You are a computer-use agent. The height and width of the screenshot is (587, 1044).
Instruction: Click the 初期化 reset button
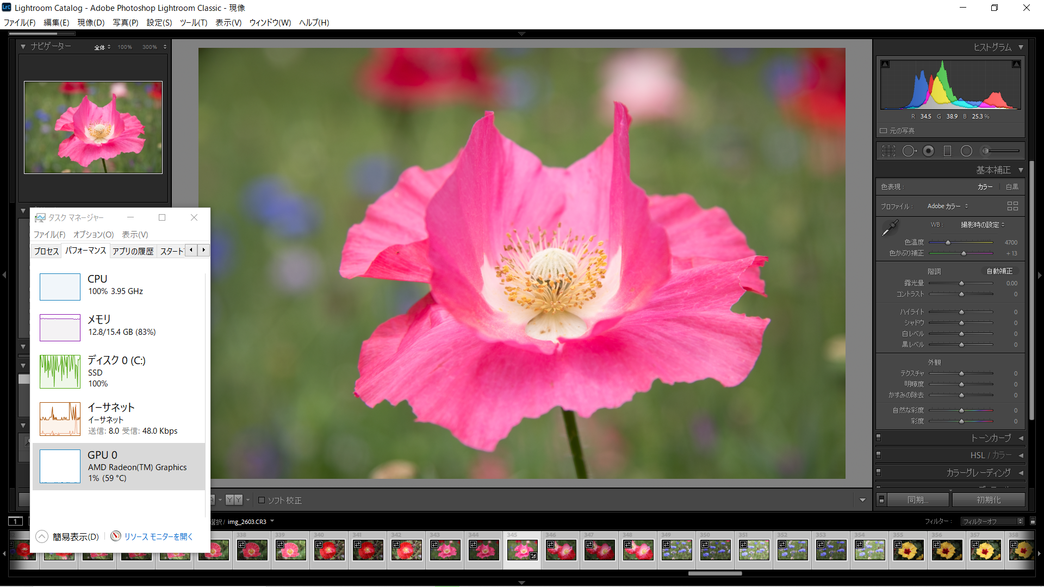pyautogui.click(x=988, y=499)
